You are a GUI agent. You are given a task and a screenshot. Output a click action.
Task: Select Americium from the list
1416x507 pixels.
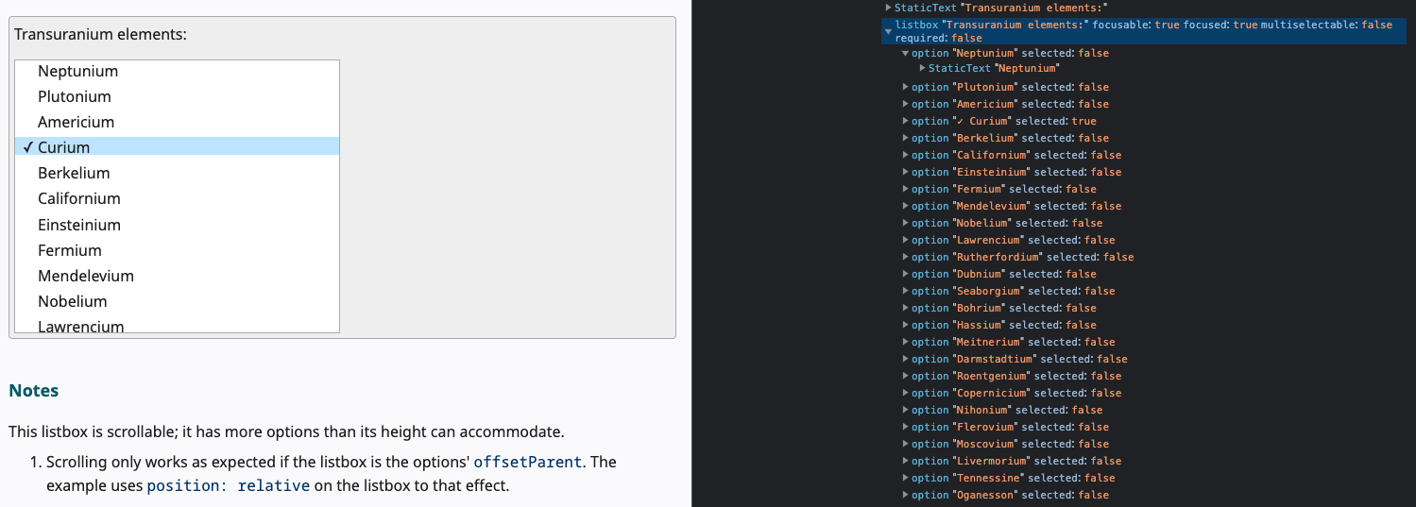point(177,123)
